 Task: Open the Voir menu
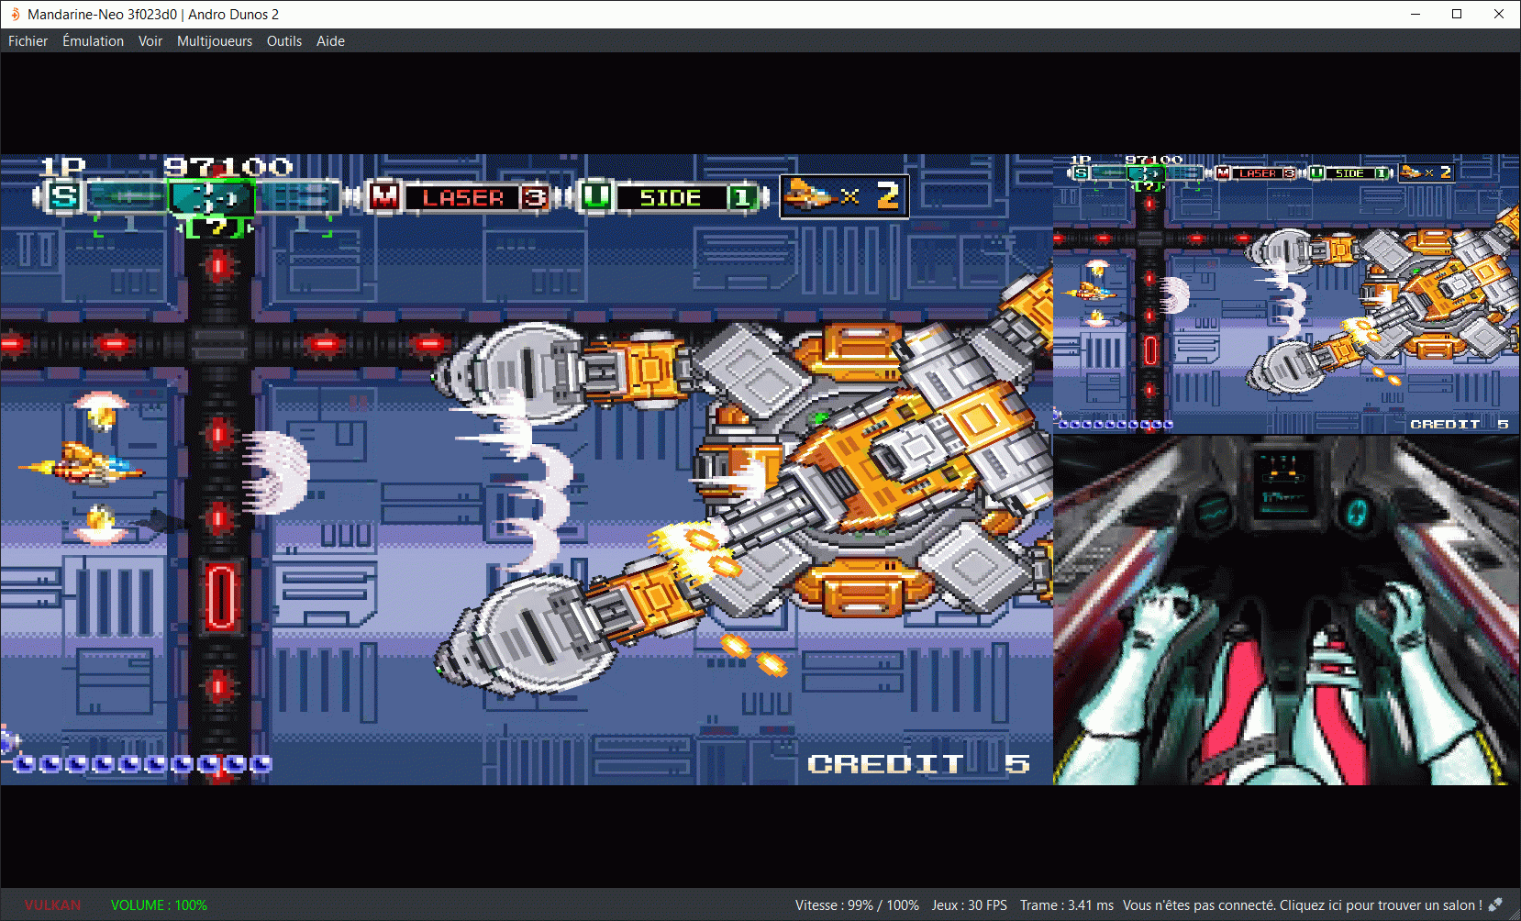coord(150,41)
